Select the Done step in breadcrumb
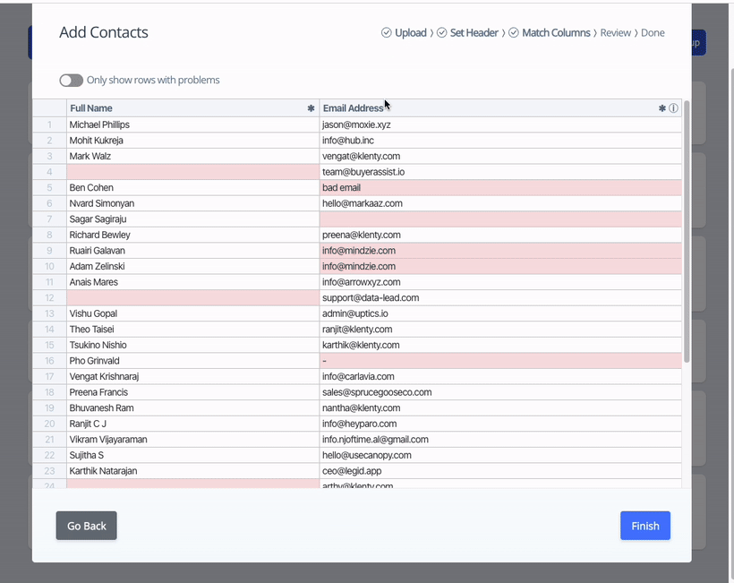The height and width of the screenshot is (583, 734). click(653, 32)
